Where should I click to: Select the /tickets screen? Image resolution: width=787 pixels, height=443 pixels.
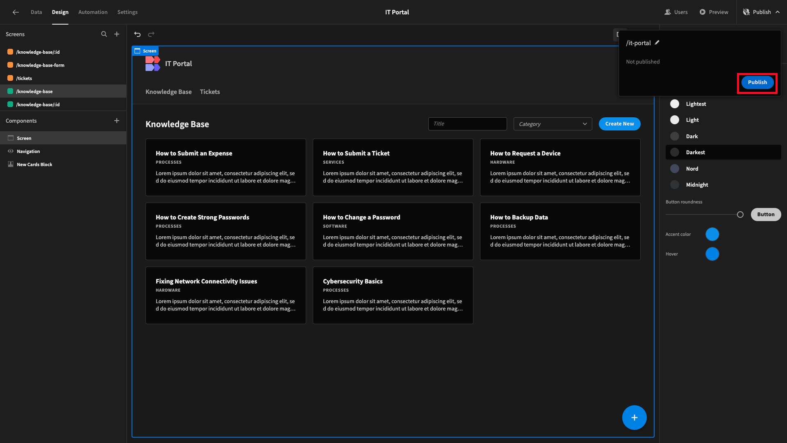(x=63, y=78)
